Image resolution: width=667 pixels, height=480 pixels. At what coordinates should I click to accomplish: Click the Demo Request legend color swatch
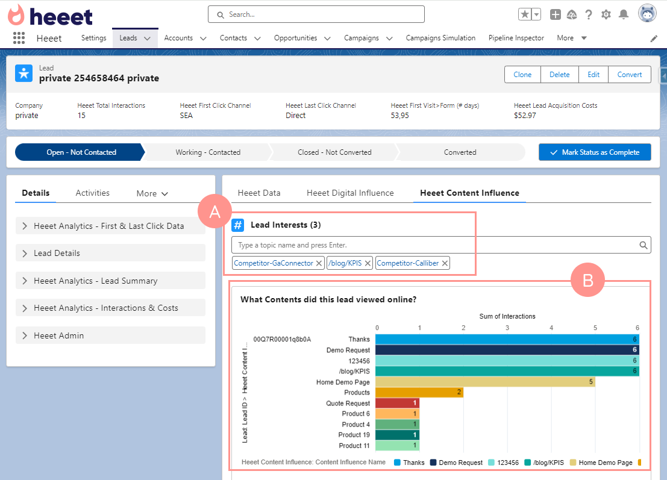point(433,463)
